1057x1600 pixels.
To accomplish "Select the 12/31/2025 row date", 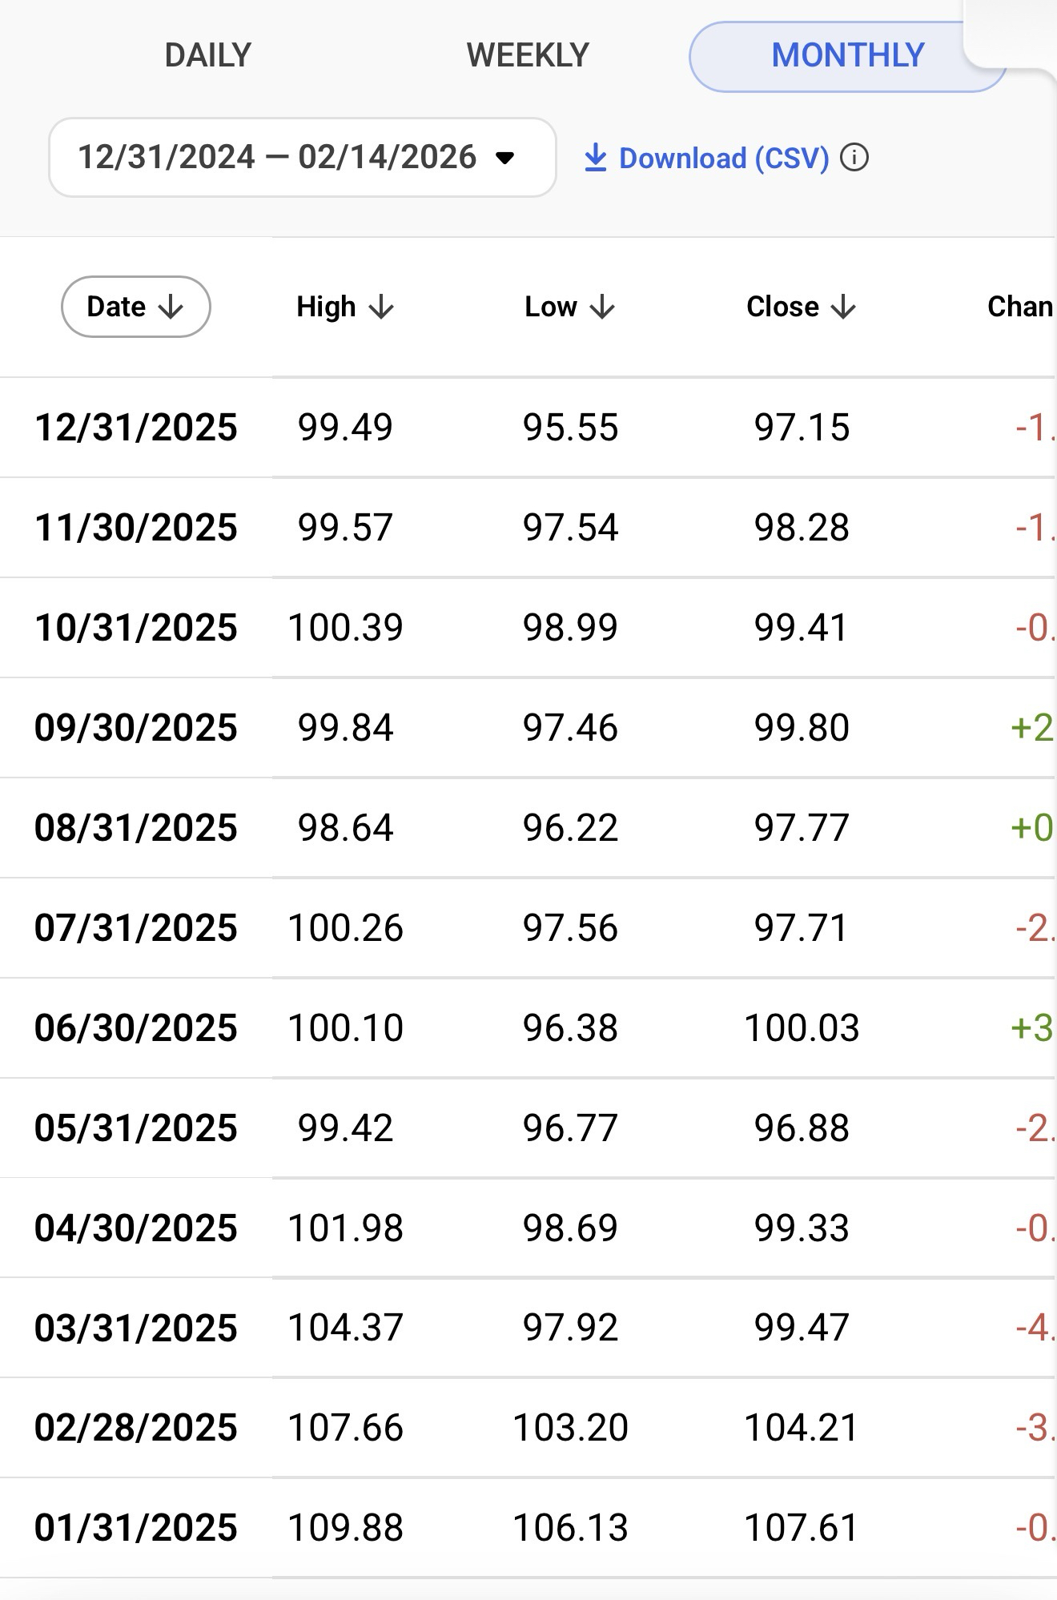I will (135, 427).
